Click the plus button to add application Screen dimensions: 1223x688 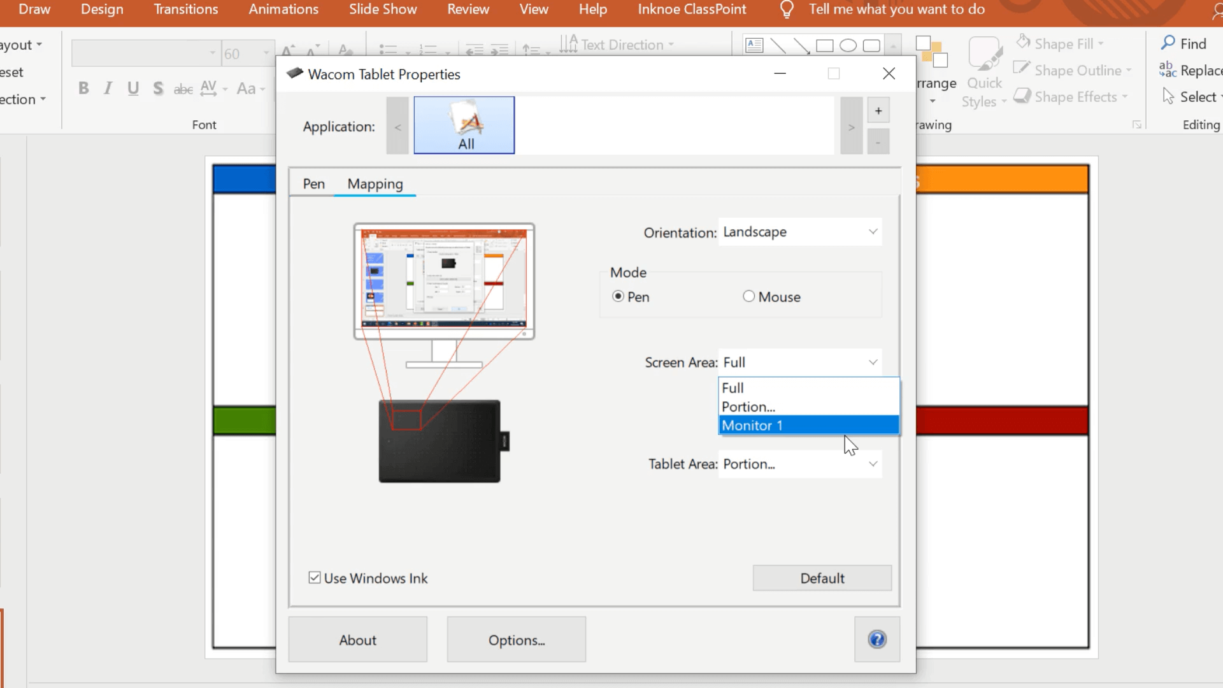pyautogui.click(x=878, y=111)
